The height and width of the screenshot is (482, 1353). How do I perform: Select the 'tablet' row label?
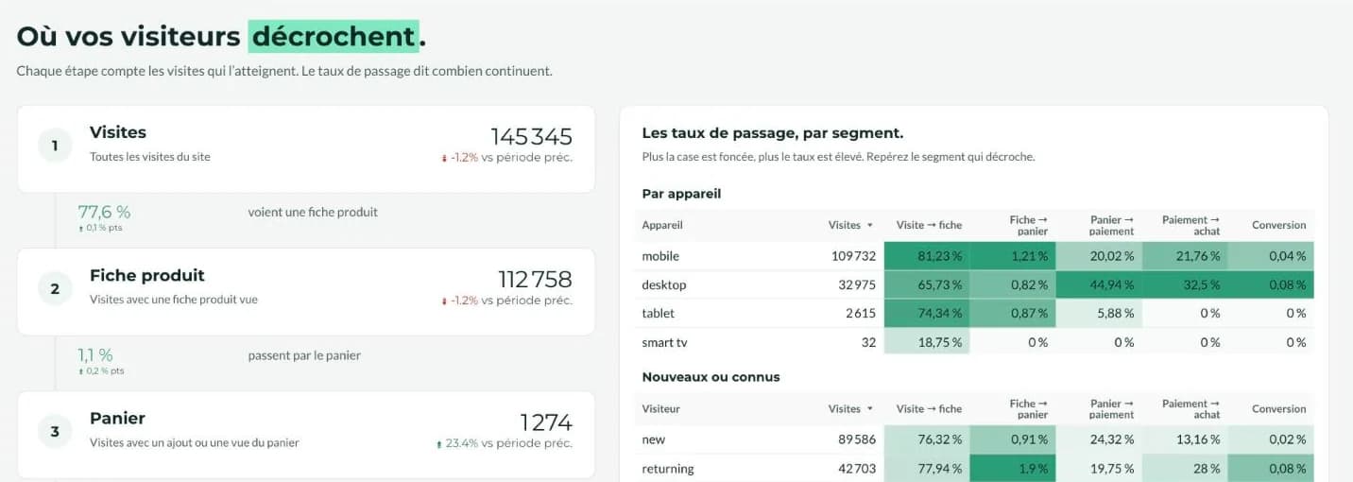[x=659, y=313]
